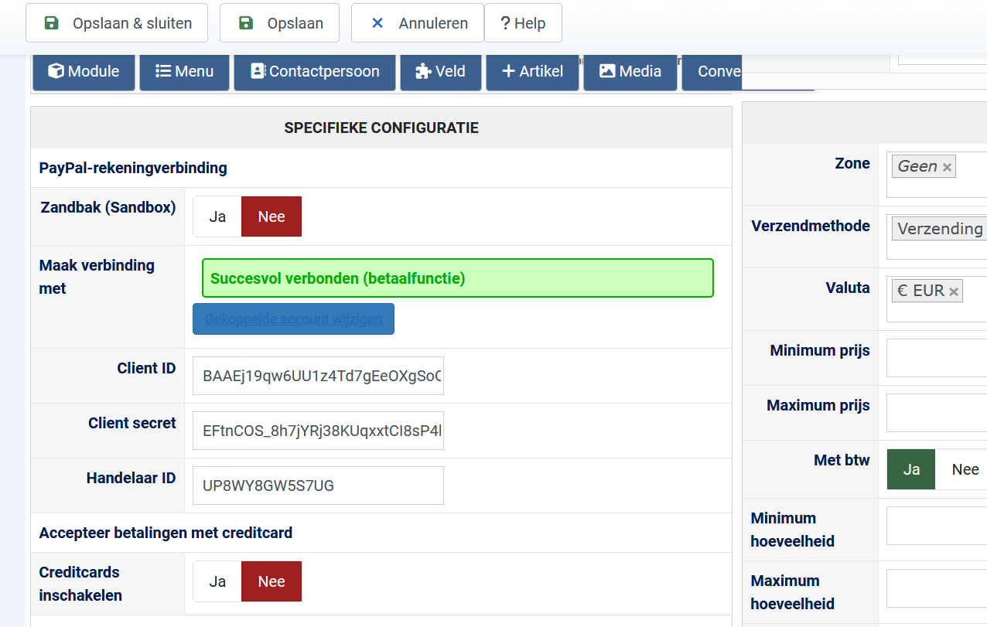Enable Creditcards inschakelen with Ja
The height and width of the screenshot is (627, 987).
point(217,581)
